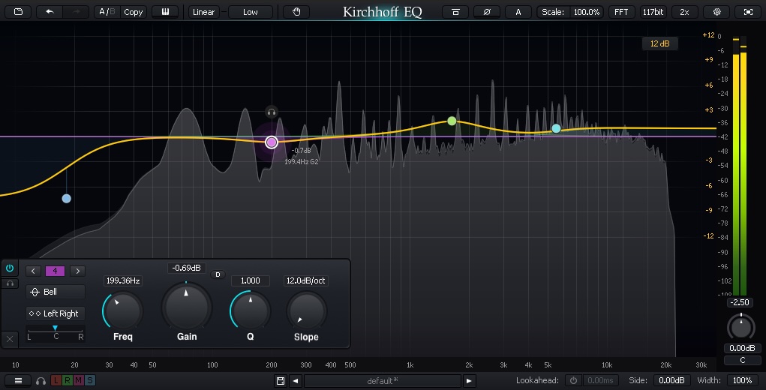Click the L C R pan slider

coord(56,333)
